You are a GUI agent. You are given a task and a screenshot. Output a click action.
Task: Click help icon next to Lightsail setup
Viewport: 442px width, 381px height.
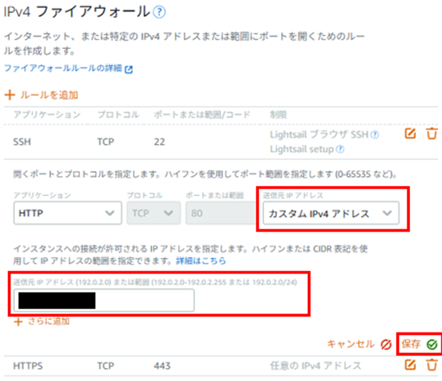click(x=340, y=149)
